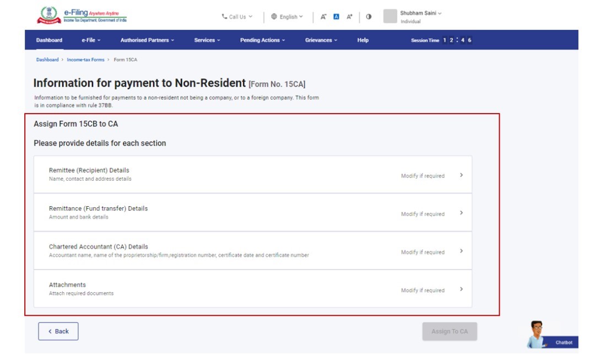Image resolution: width=606 pixels, height=355 pixels.
Task: Open the Attachments section row
Action: [x=252, y=289]
